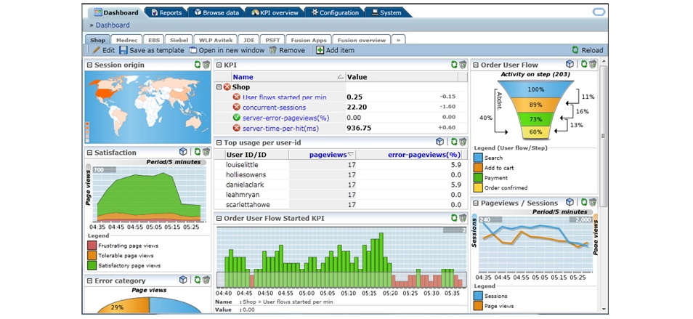Click Save as template

pyautogui.click(x=152, y=50)
